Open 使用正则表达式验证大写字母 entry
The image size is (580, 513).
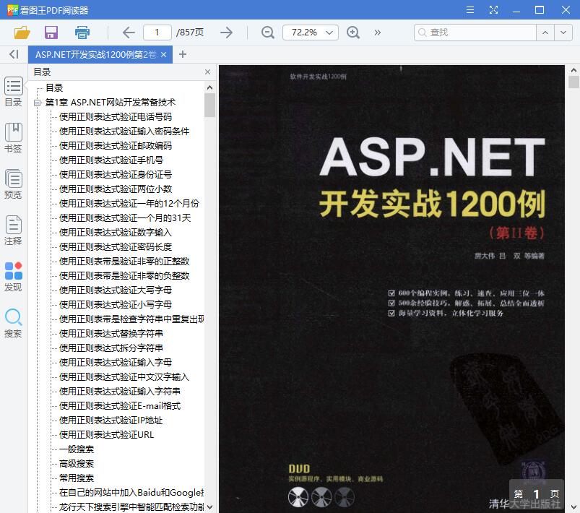click(x=116, y=290)
